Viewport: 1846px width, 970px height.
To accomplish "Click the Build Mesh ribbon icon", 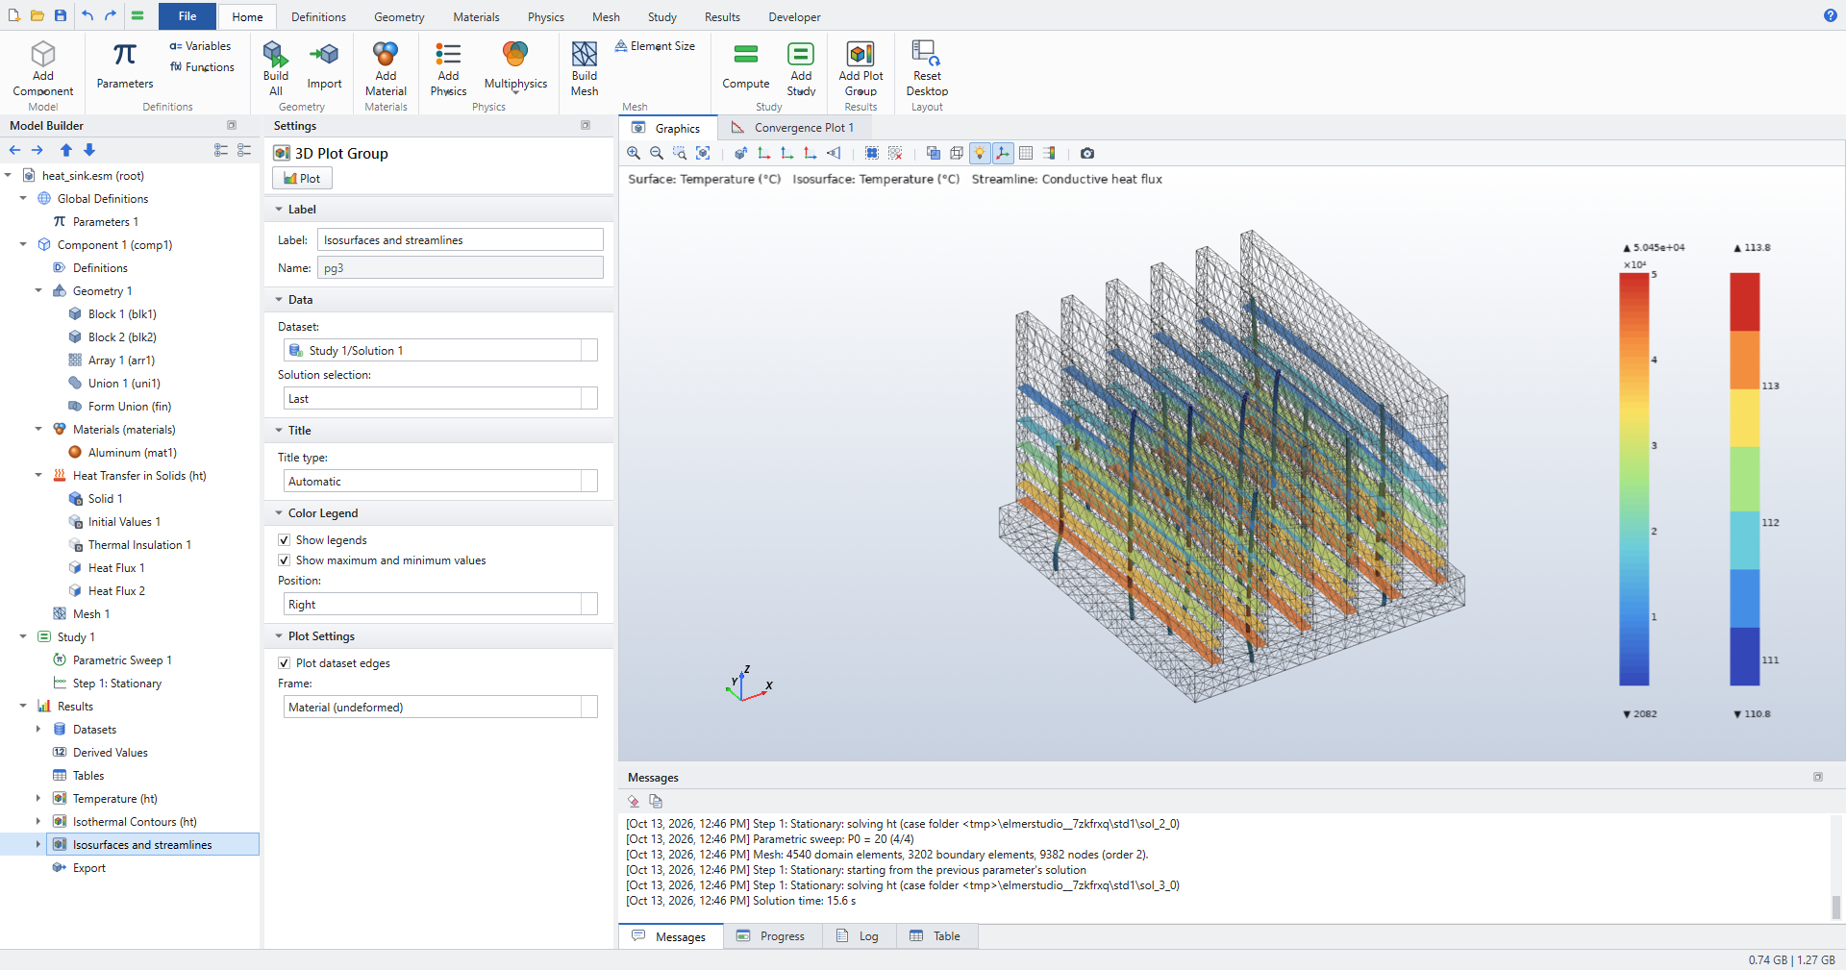I will click(585, 68).
